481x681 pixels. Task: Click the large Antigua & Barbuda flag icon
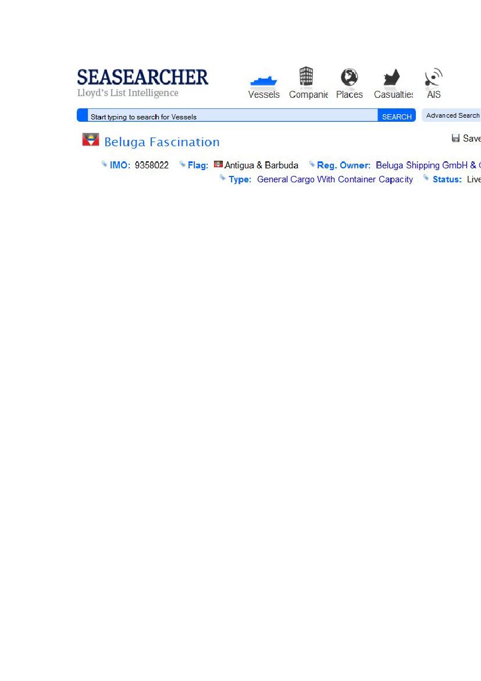point(91,139)
